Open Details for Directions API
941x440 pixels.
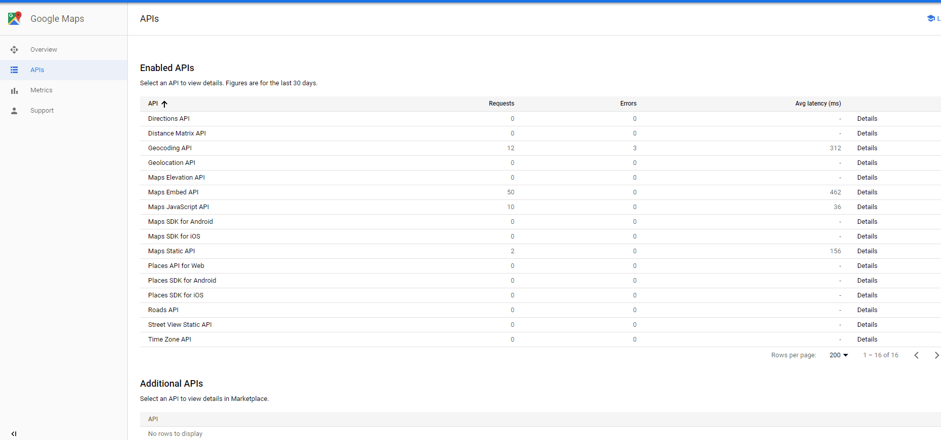(x=867, y=119)
